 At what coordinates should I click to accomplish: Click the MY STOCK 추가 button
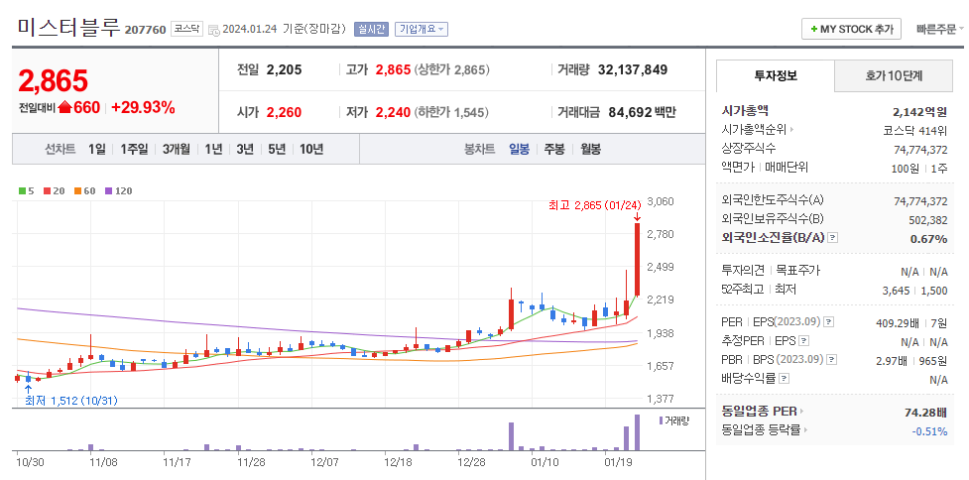(x=852, y=29)
